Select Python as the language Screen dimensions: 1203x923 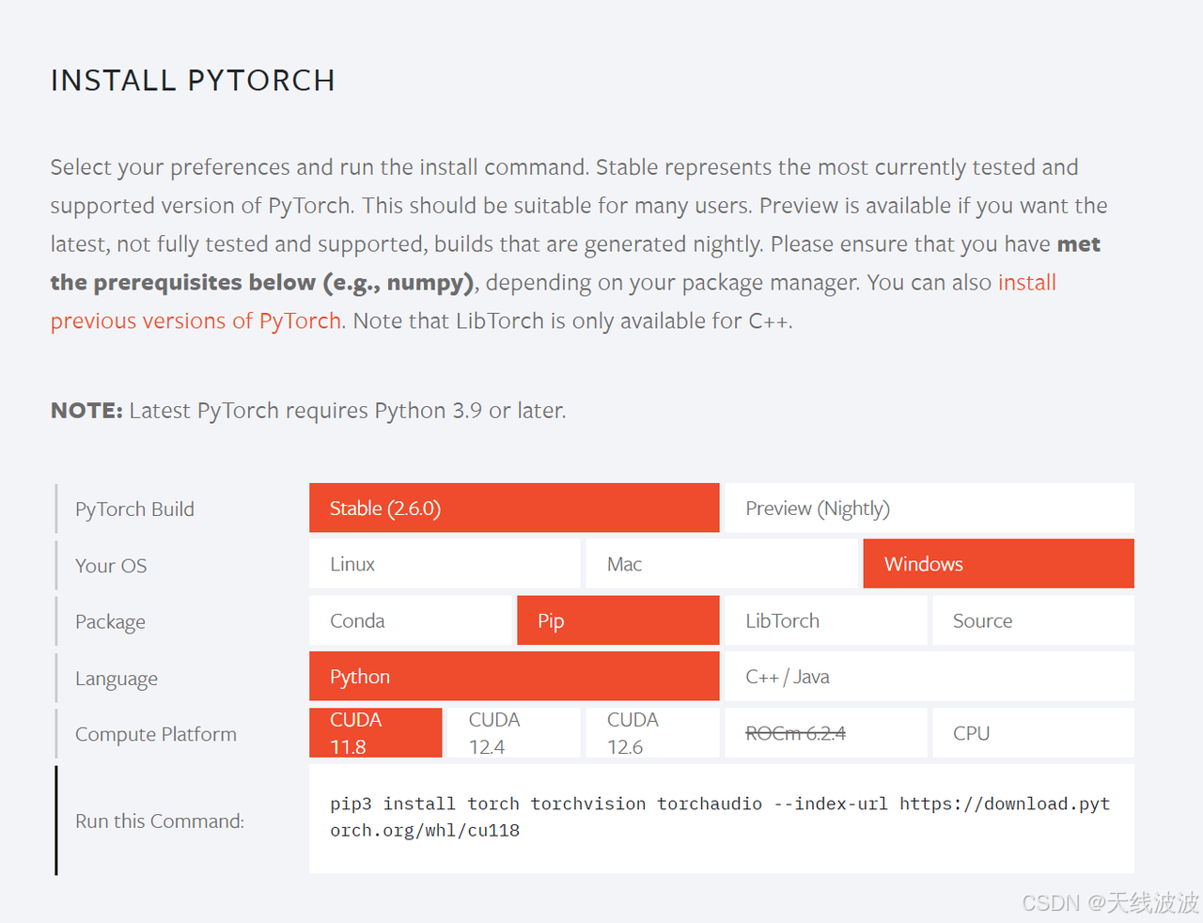(513, 676)
